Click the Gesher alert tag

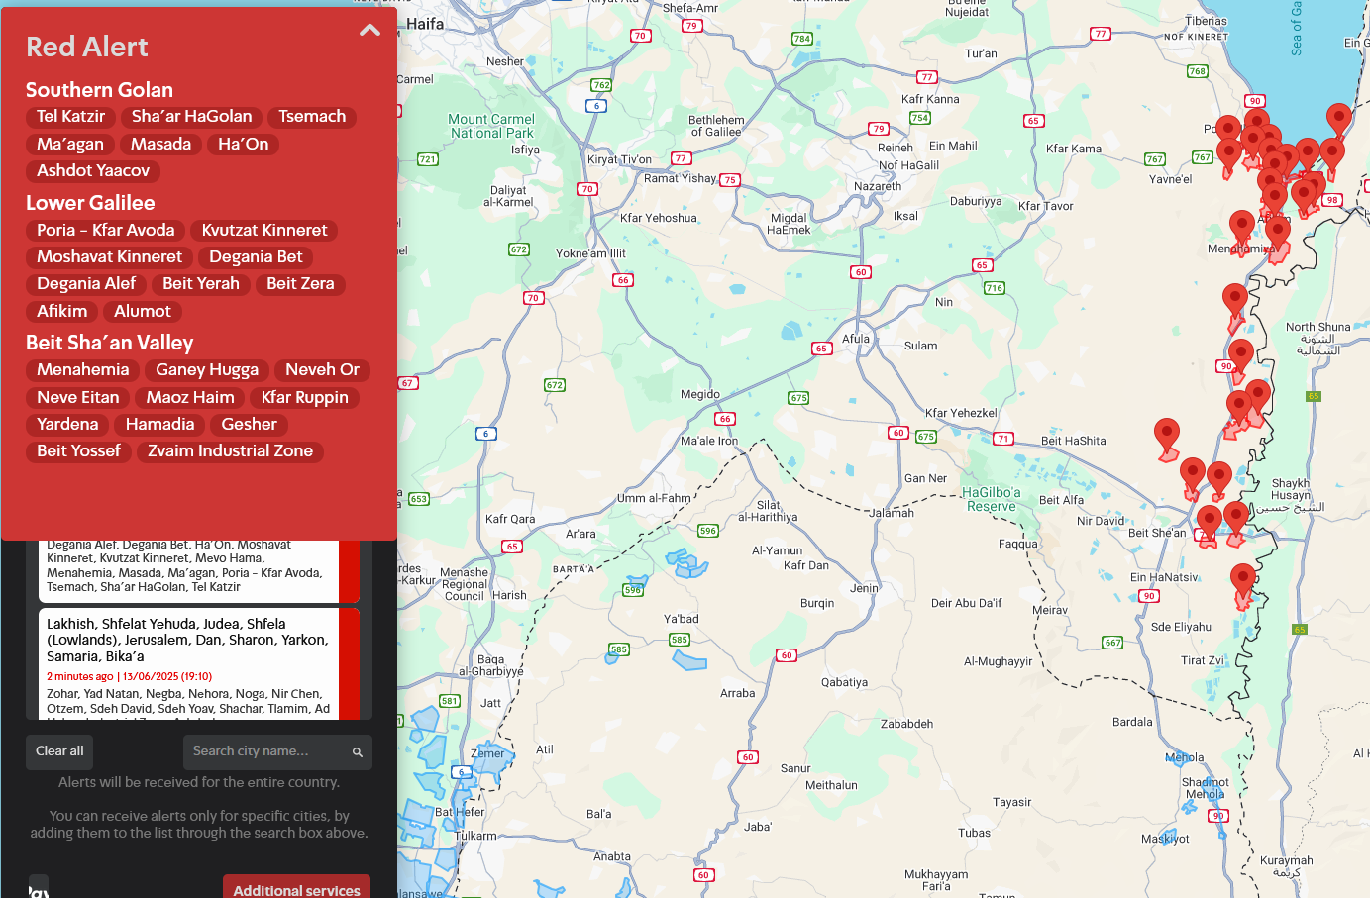[250, 425]
